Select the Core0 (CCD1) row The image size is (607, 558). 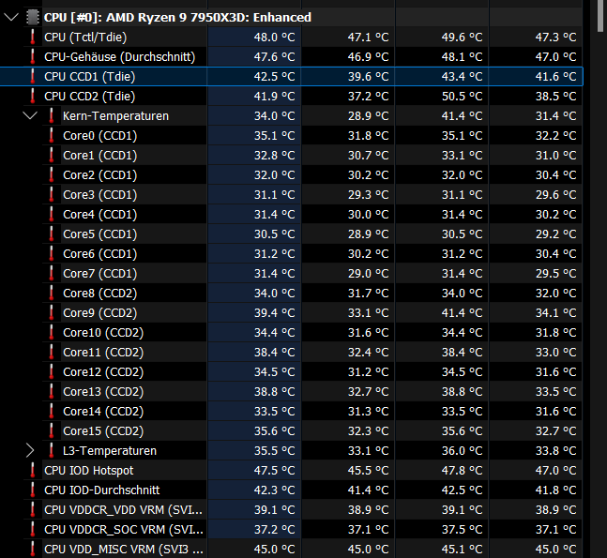click(x=291, y=135)
